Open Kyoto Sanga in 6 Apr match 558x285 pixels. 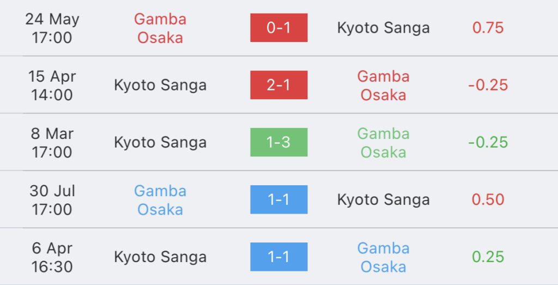click(160, 257)
